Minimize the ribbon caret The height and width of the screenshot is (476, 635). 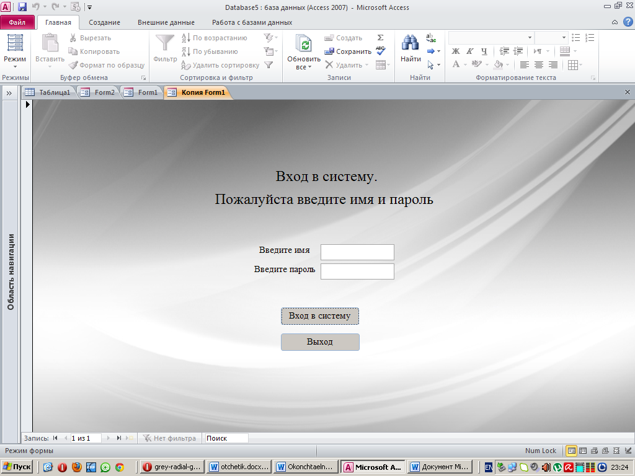(615, 22)
